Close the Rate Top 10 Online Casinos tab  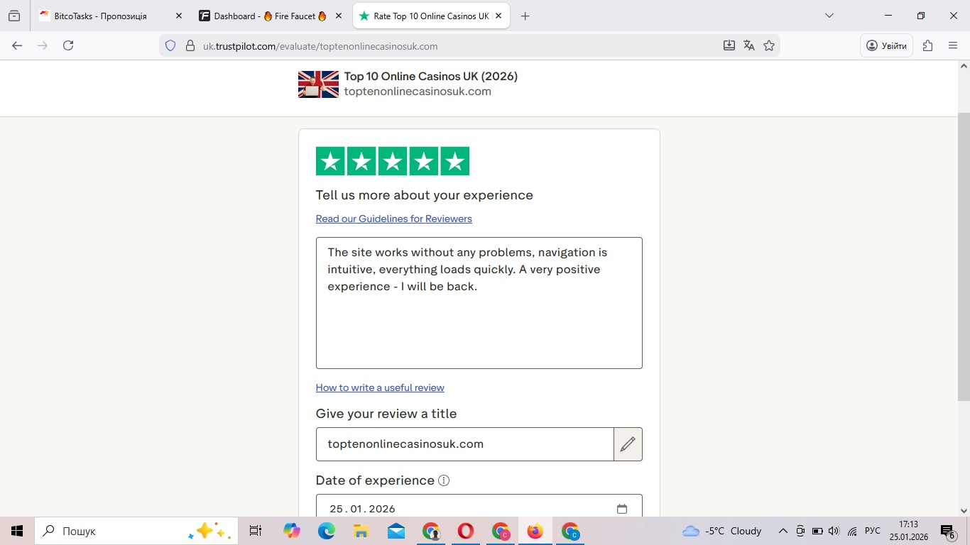[x=498, y=16]
